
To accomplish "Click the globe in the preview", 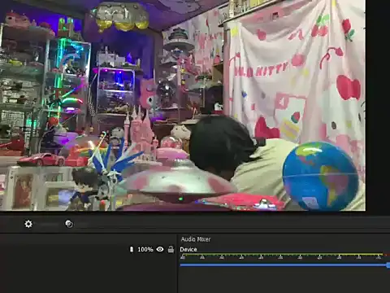I will point(320,176).
